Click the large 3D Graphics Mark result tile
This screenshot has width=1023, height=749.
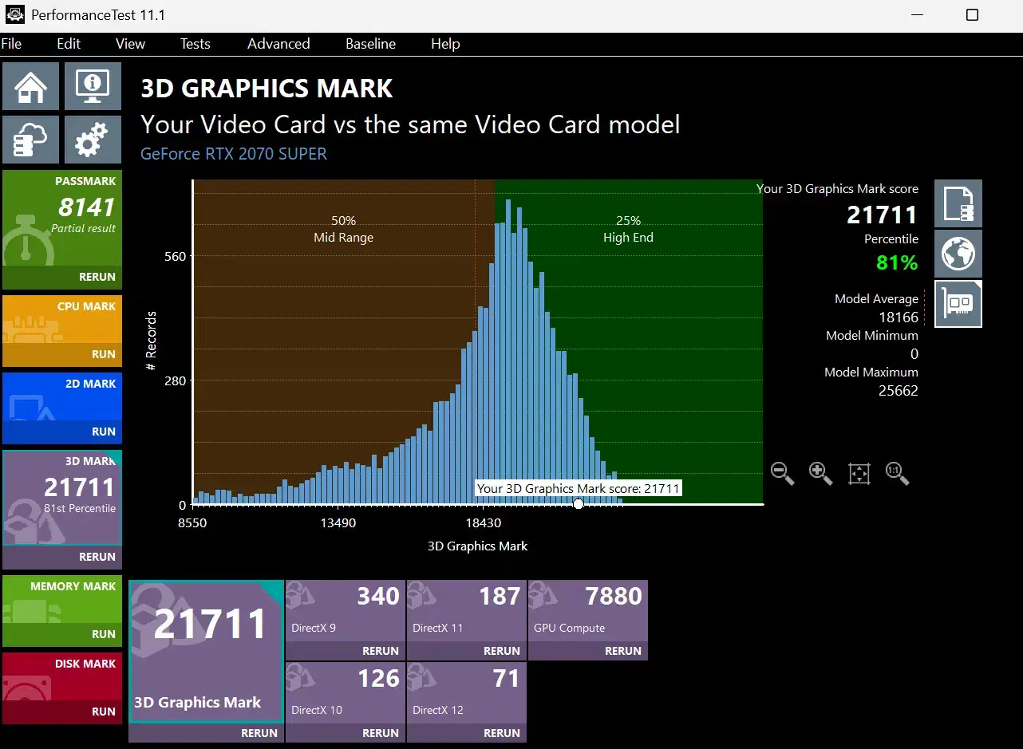pyautogui.click(x=206, y=652)
